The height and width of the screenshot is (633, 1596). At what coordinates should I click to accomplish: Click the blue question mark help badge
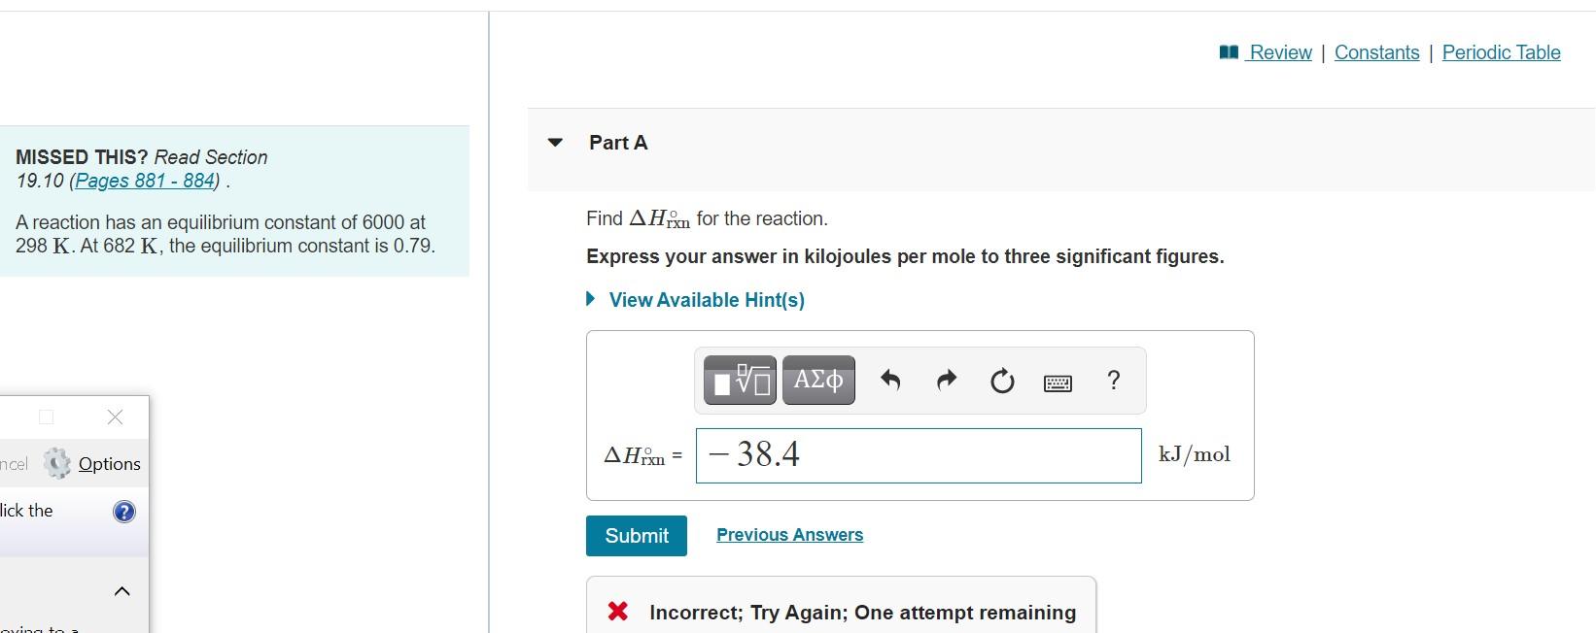pyautogui.click(x=122, y=512)
